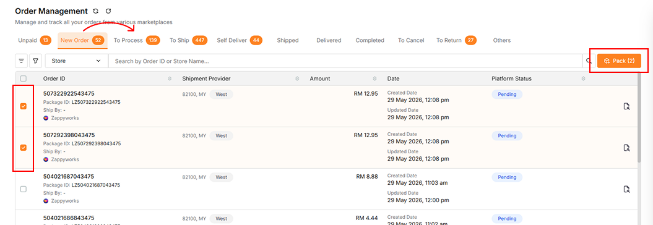653x225 pixels.
Task: Click the refresh icon beside Order Management
Action: 108,11
